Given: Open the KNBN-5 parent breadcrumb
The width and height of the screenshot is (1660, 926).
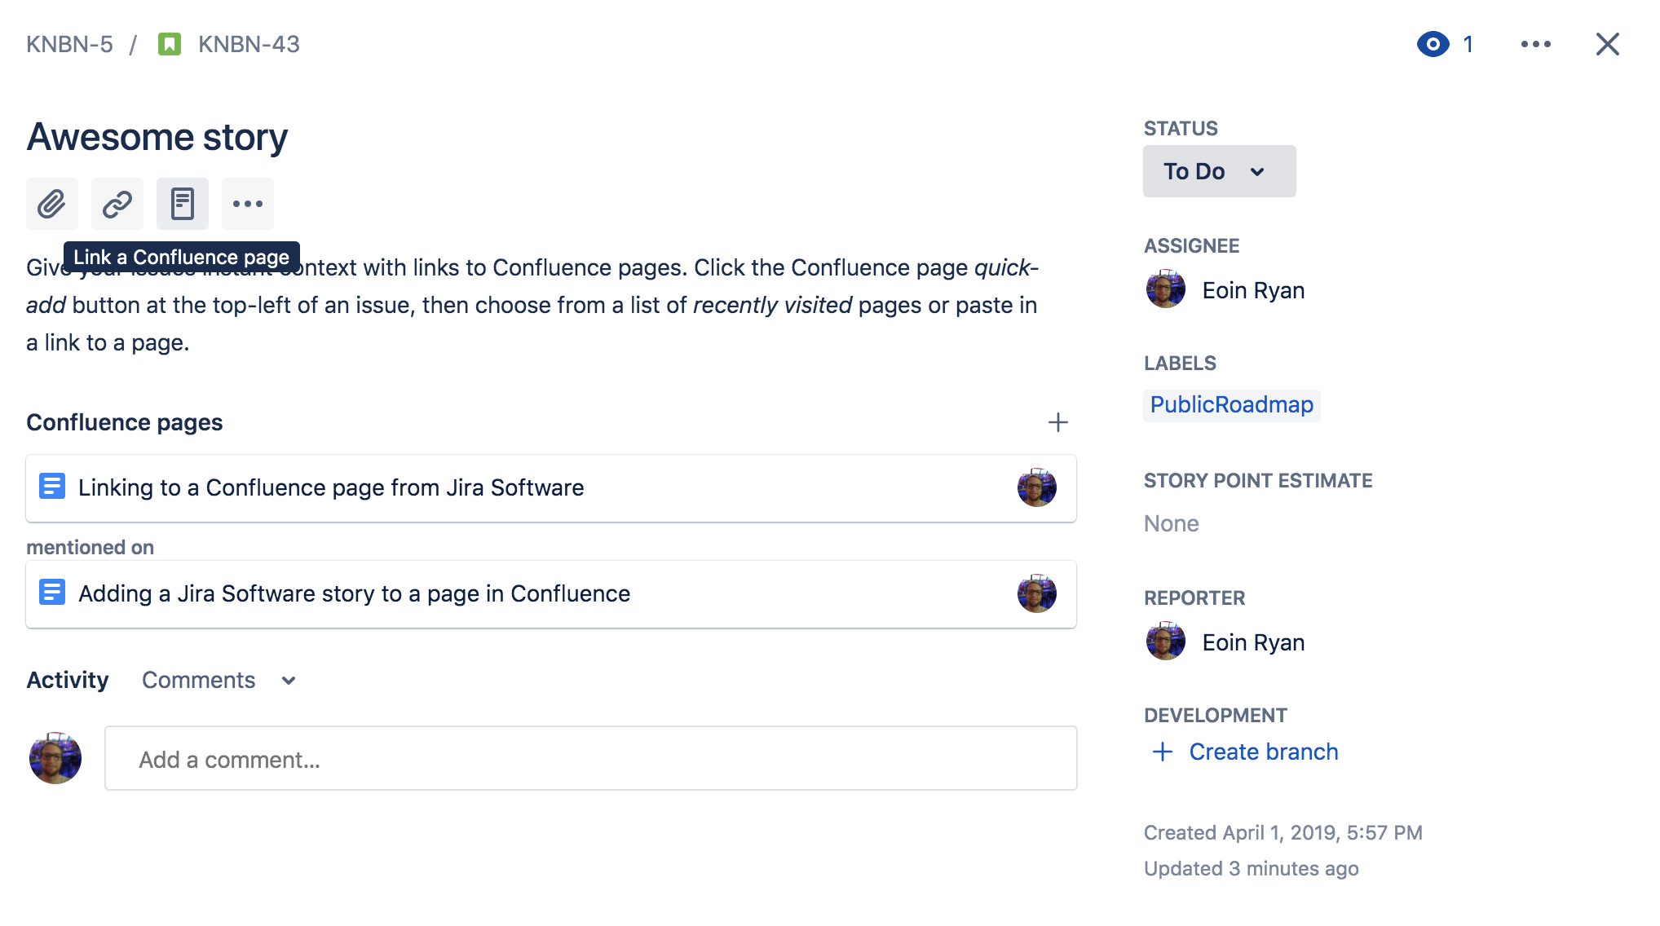Looking at the screenshot, I should coord(71,44).
